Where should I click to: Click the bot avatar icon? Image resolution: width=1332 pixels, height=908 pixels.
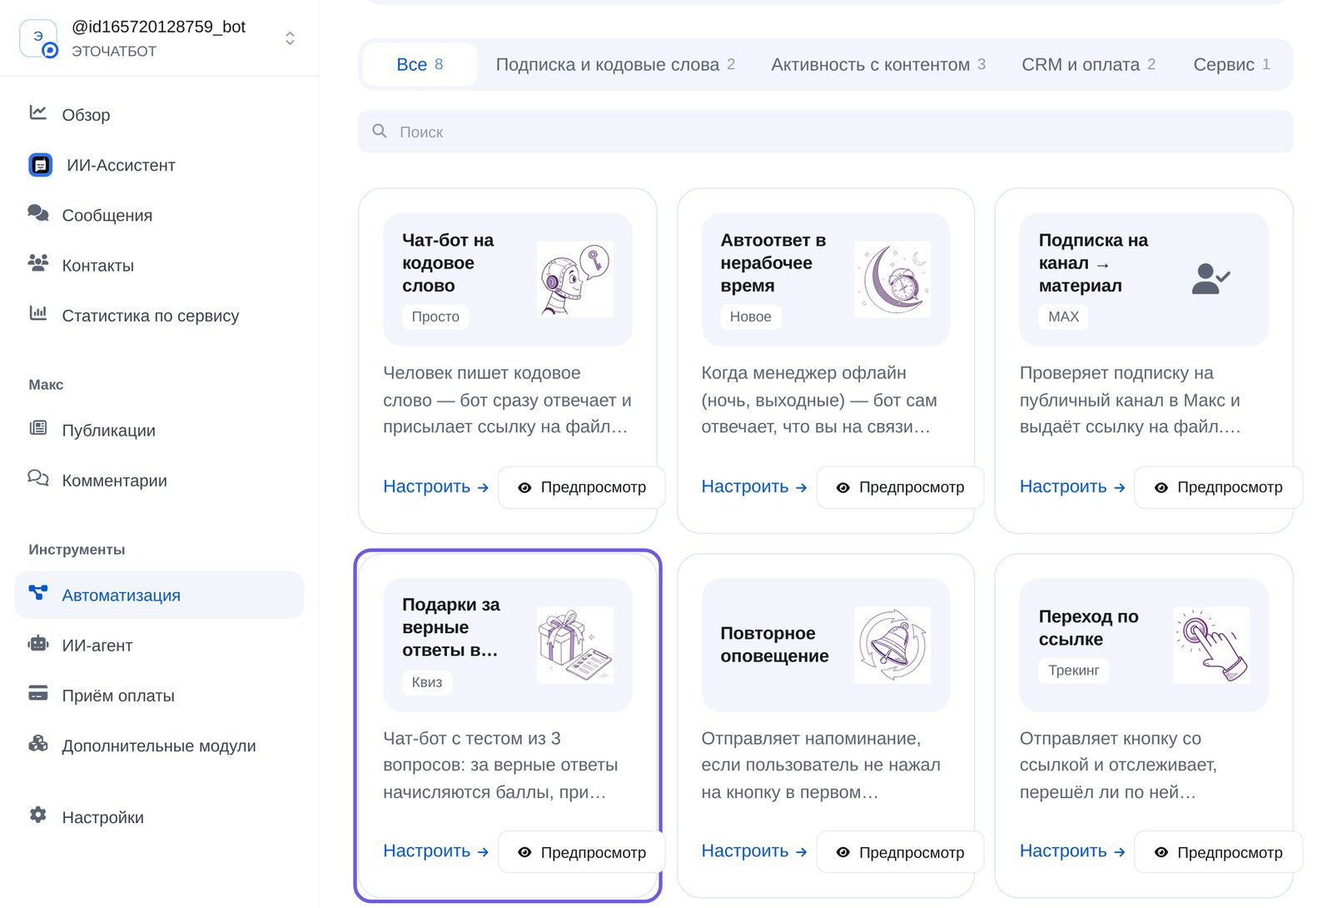38,38
